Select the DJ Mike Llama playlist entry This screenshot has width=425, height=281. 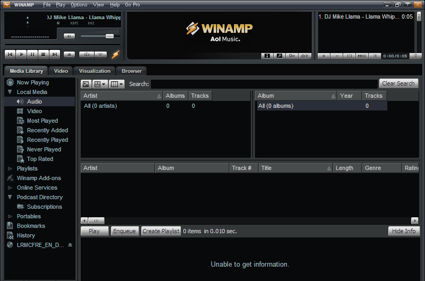click(x=365, y=17)
